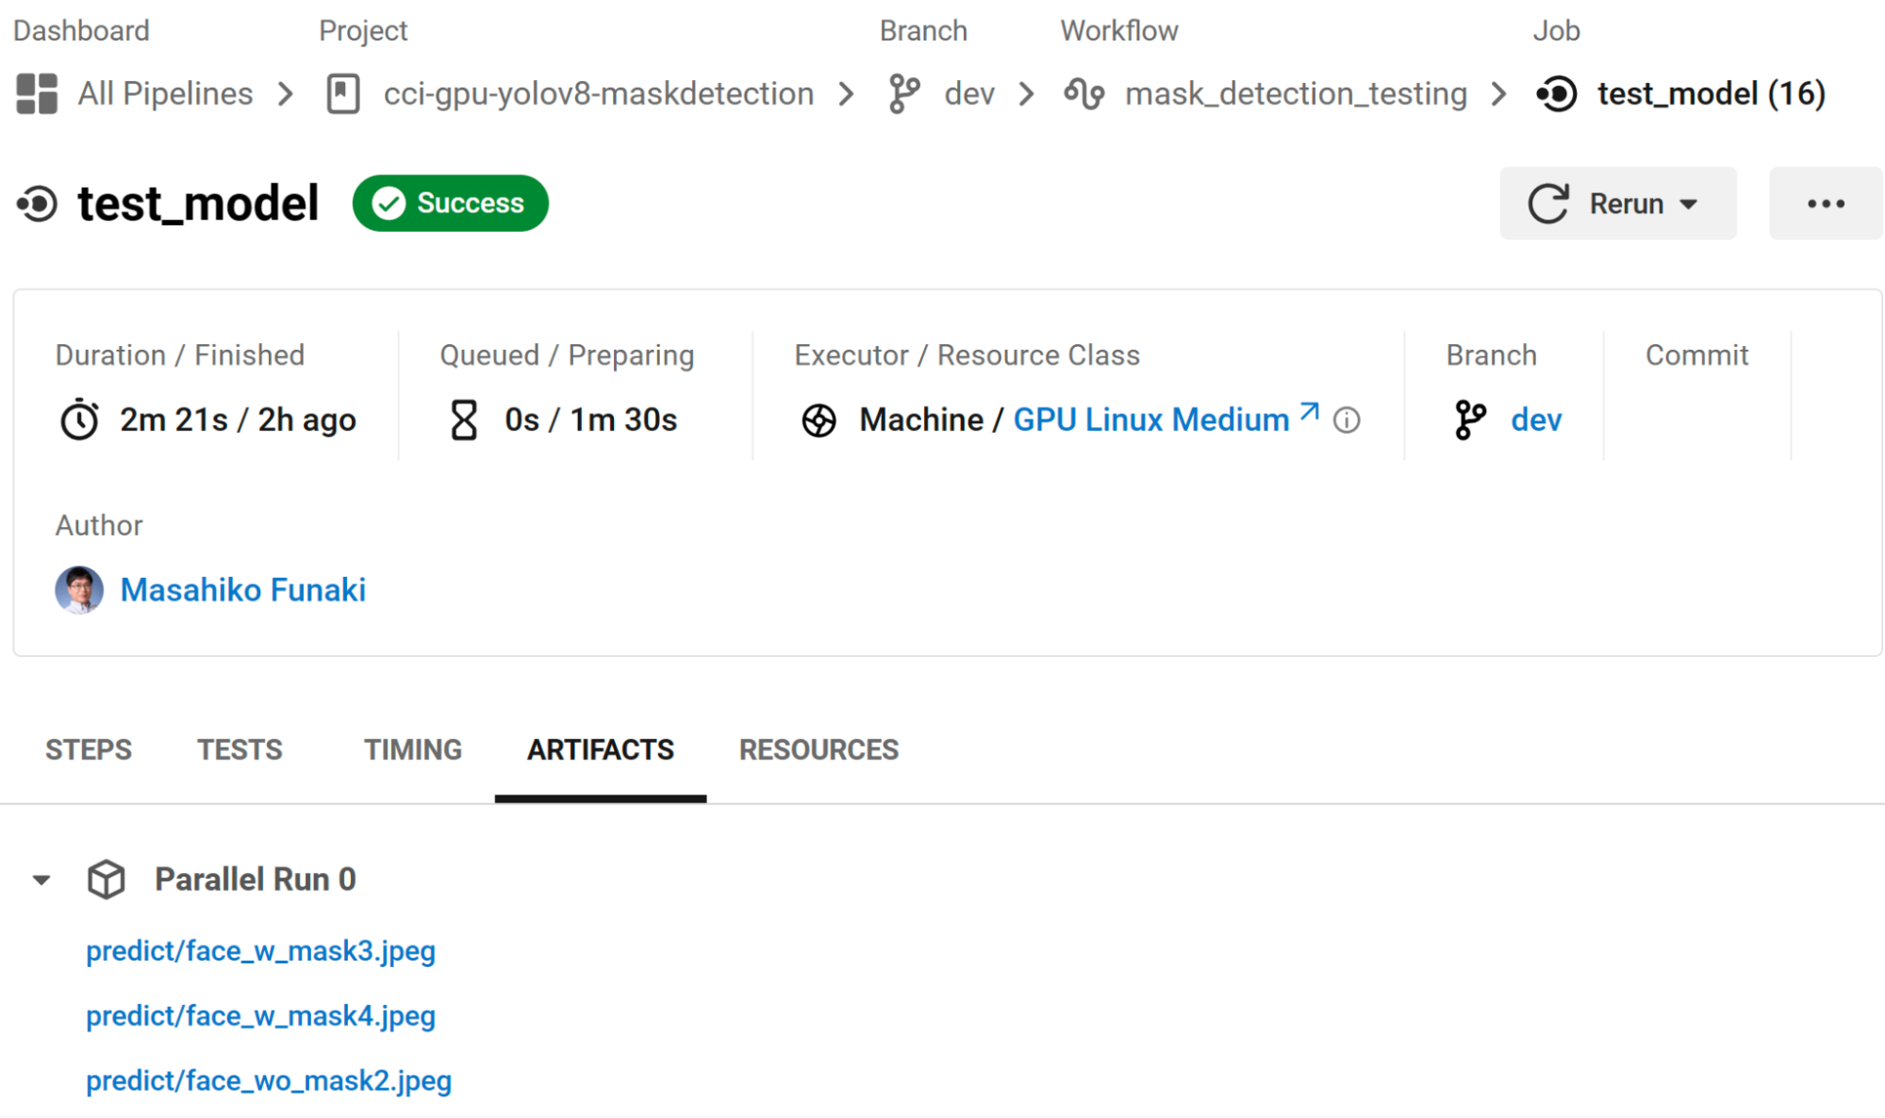Open the RESOURCES tab
Screen dimensions: 1885x1118
tap(818, 749)
